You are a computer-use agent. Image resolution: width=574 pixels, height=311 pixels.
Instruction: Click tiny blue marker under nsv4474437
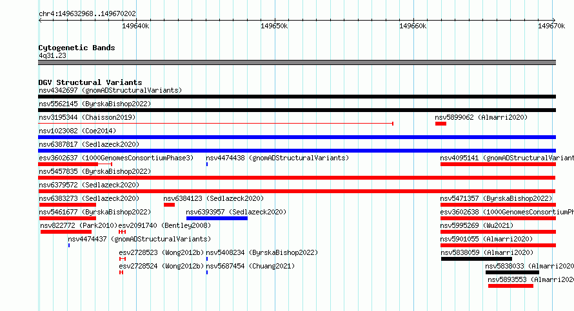tap(69, 245)
